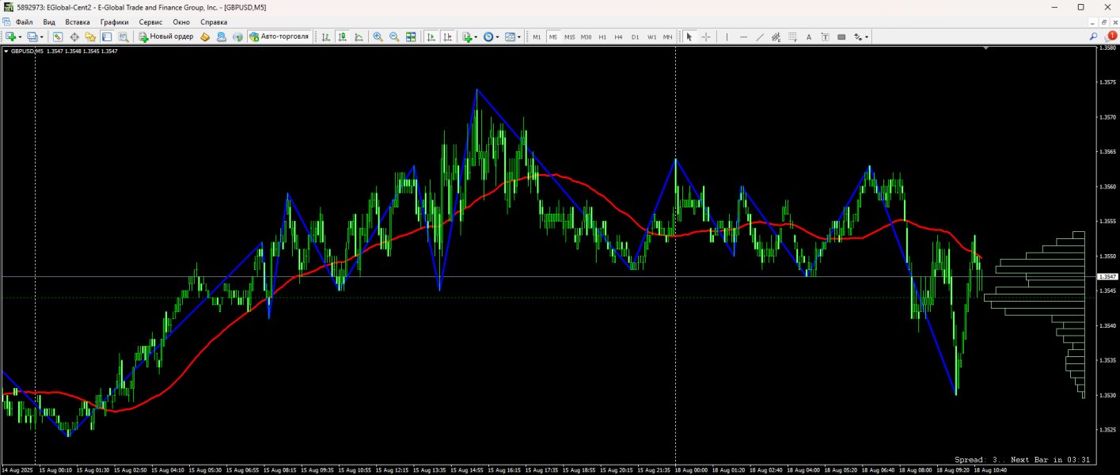Click the 1.3547 current price label

click(x=1107, y=276)
